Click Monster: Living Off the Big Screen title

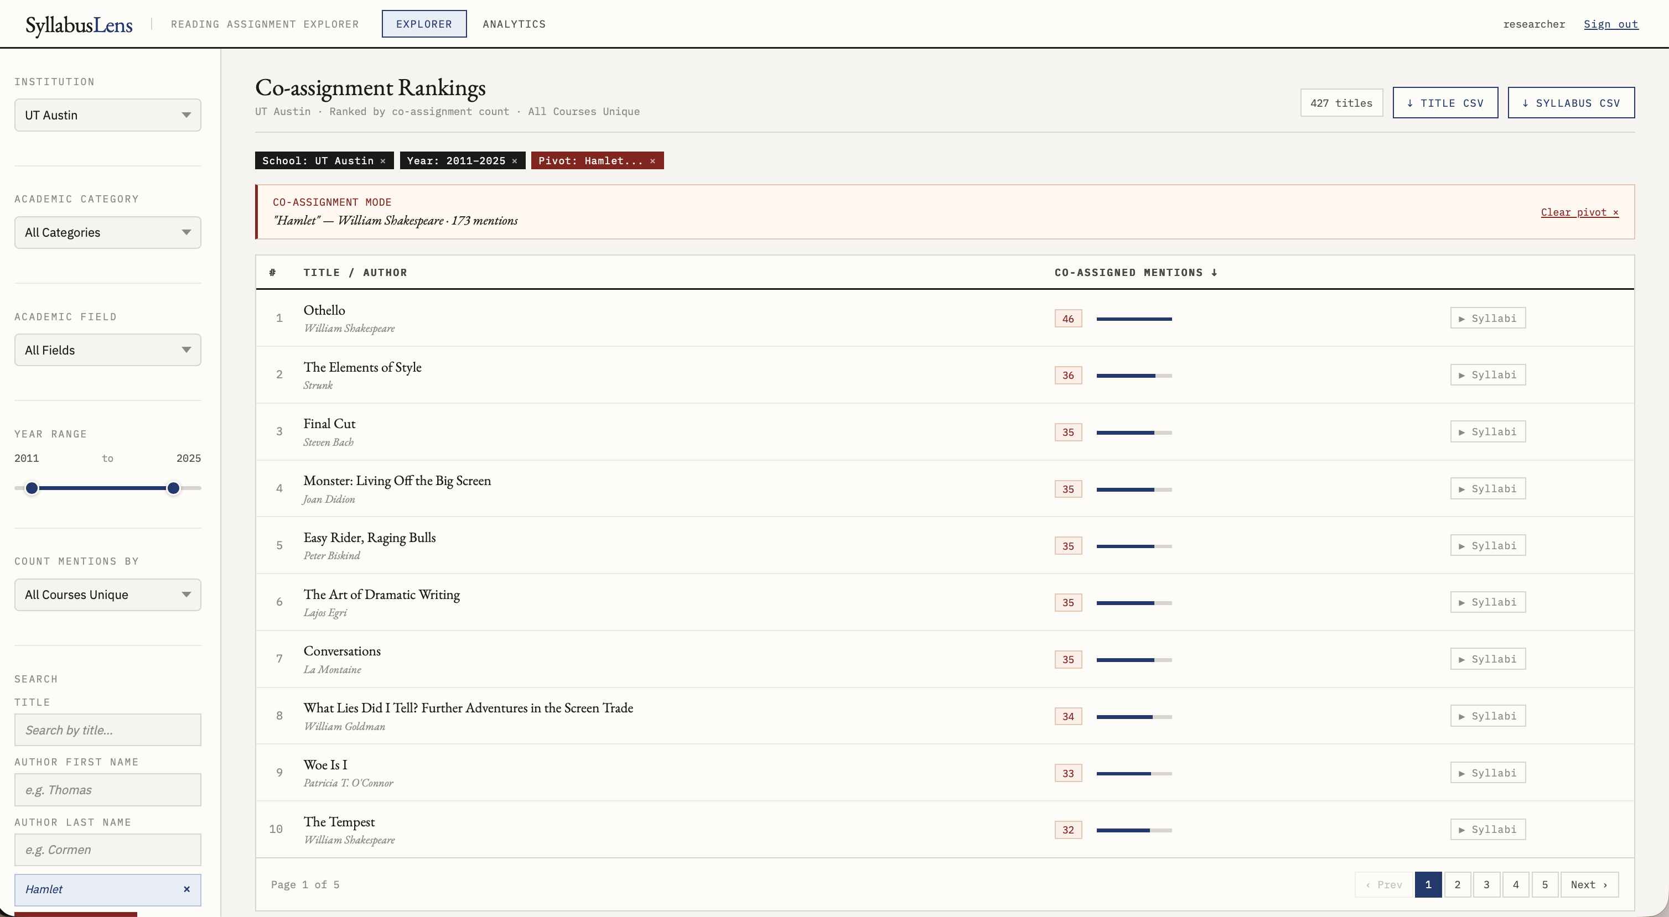click(397, 481)
